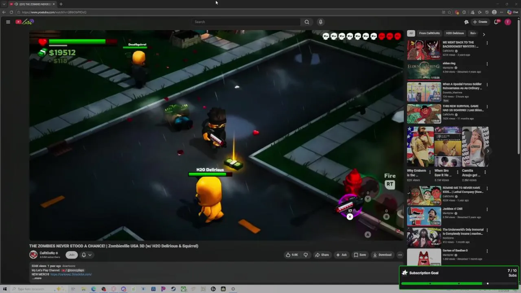Save the video to a playlist
521x293 pixels.
[x=360, y=255]
